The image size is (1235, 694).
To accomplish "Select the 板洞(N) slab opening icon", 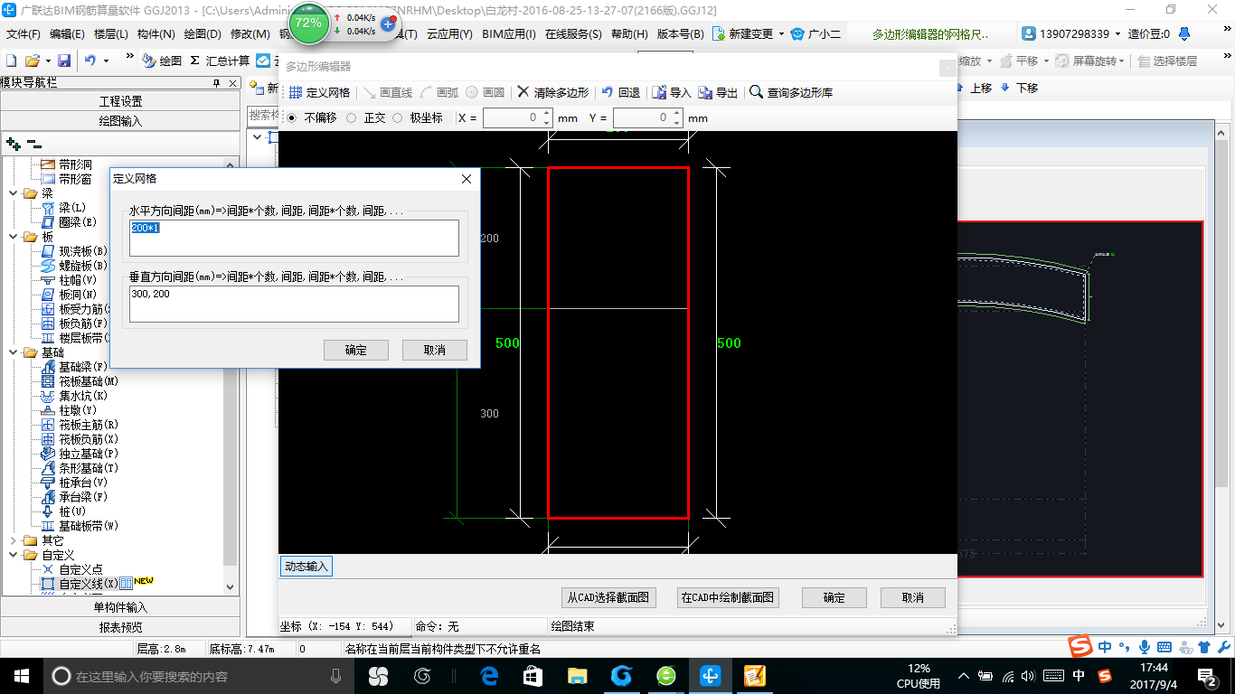I will click(x=49, y=295).
